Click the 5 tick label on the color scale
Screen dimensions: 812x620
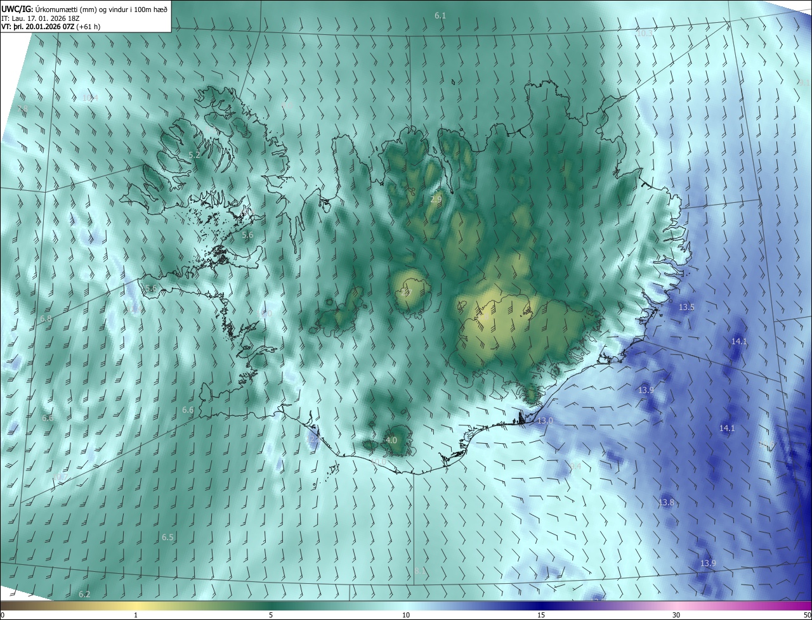[271, 615]
